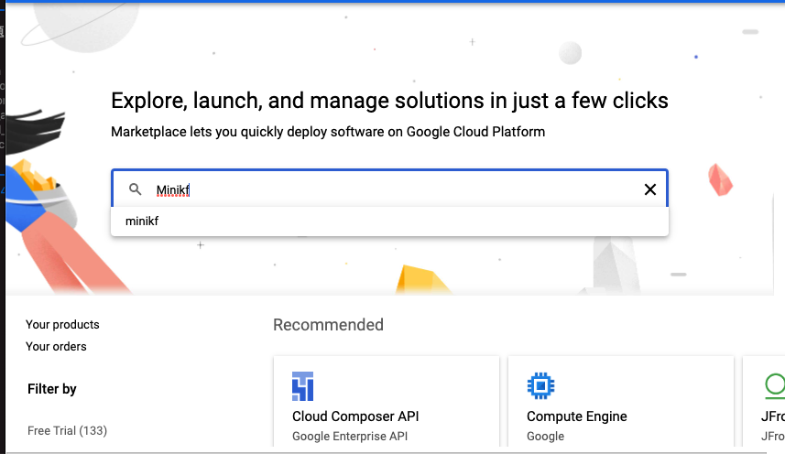Select the 'minikf' search suggestion

tap(142, 221)
